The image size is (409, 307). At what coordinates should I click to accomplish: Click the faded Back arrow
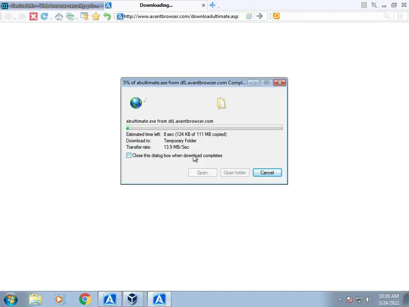coord(8,16)
